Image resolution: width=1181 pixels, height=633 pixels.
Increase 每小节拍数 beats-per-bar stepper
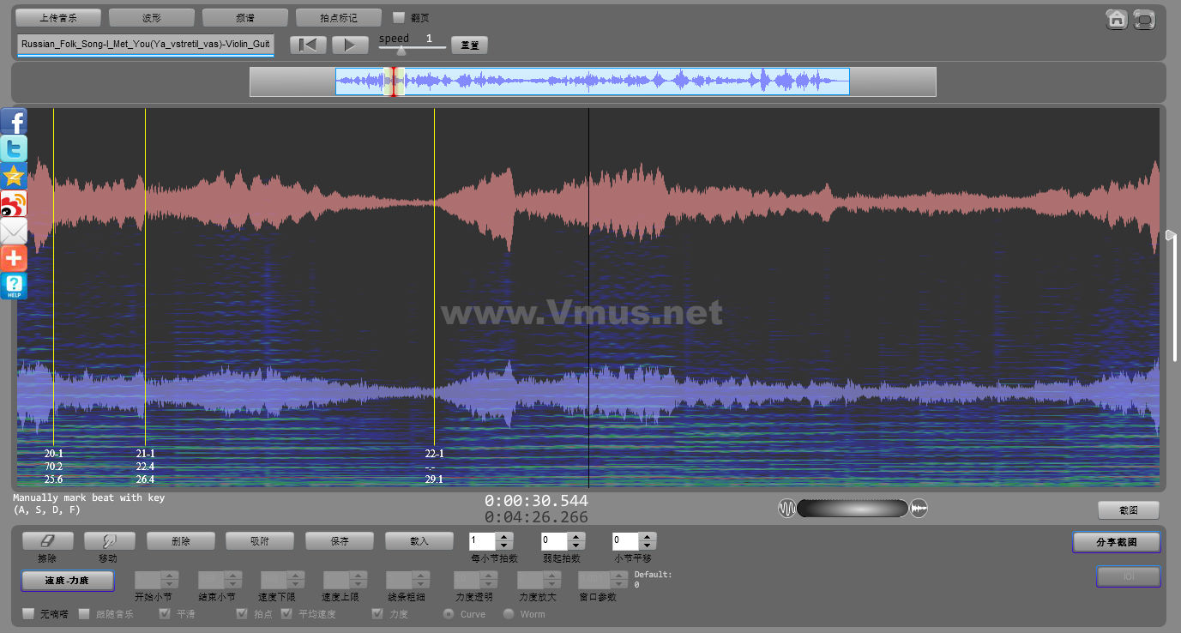(505, 537)
